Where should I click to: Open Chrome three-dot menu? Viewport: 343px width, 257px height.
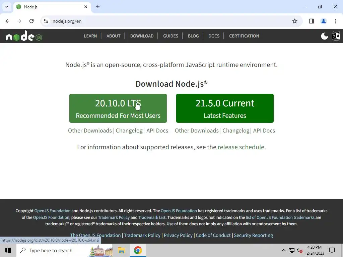click(336, 21)
